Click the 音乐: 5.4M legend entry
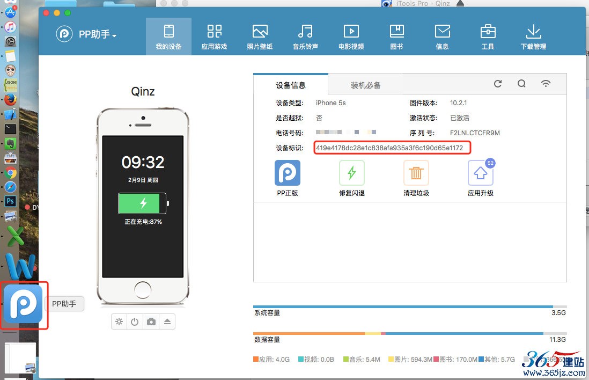The height and width of the screenshot is (380, 589). tap(362, 360)
